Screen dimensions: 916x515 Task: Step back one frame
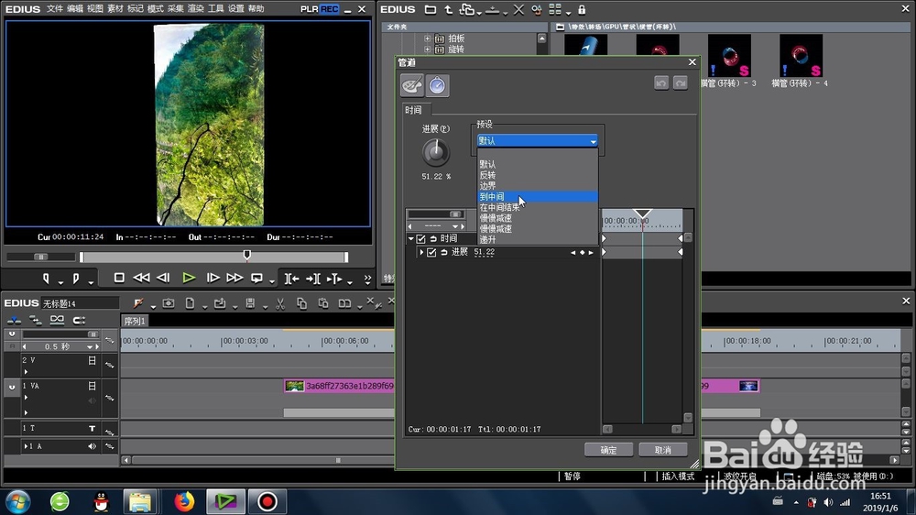(164, 279)
